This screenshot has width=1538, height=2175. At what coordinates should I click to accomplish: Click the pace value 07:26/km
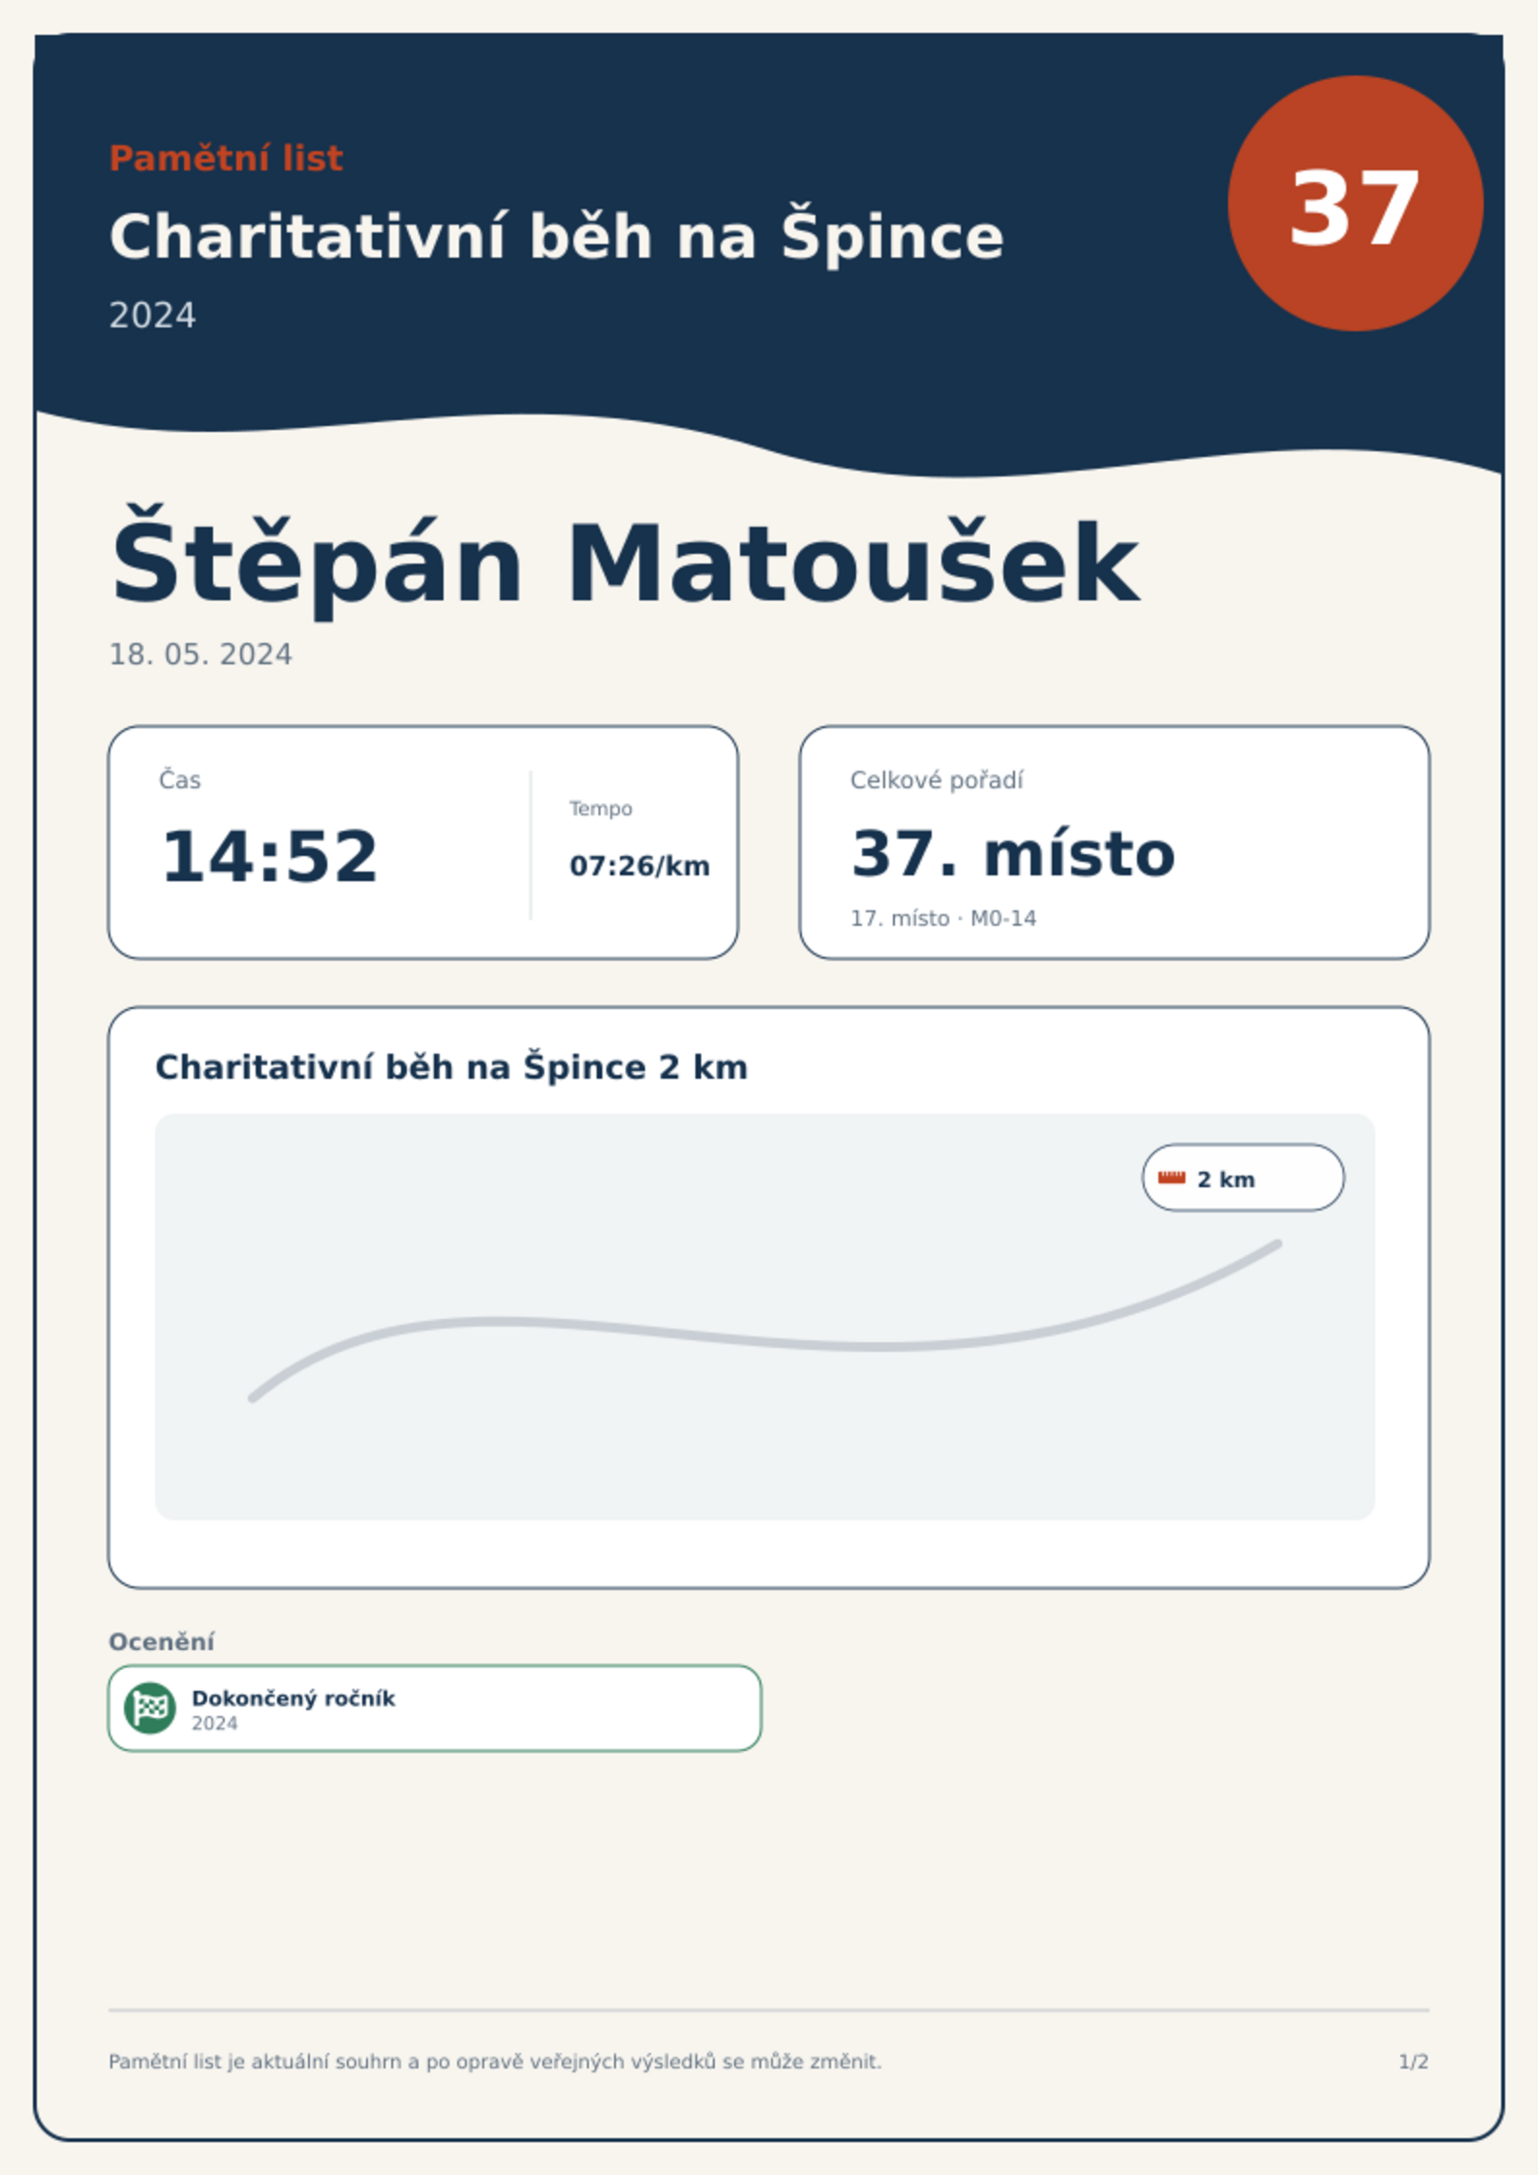[639, 866]
